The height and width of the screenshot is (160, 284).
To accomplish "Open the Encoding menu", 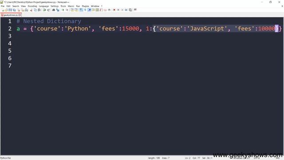I will [32, 6].
